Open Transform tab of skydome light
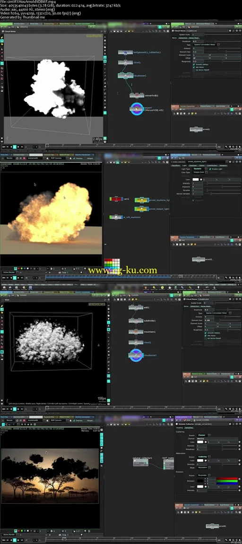Image resolution: width=242 pixels, height=544 pixels. [176, 166]
